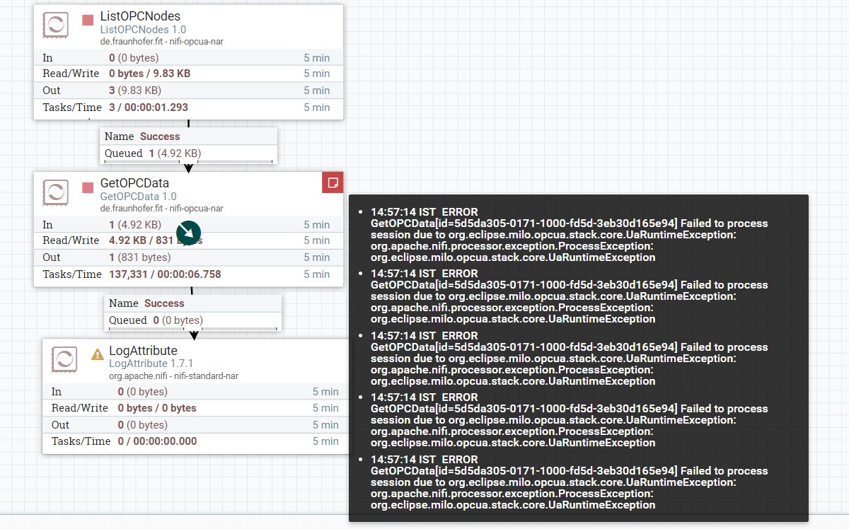
Task: Click the GetOPCData processor type icon
Action: (55, 192)
